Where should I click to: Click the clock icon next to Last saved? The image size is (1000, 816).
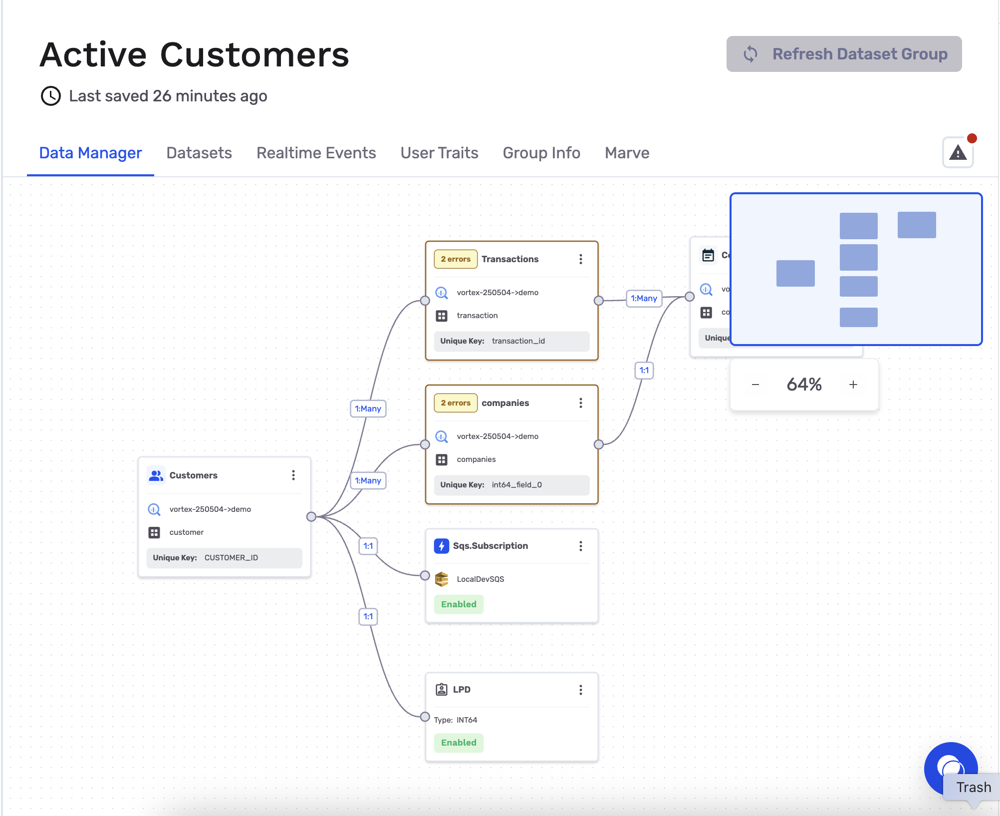(50, 96)
